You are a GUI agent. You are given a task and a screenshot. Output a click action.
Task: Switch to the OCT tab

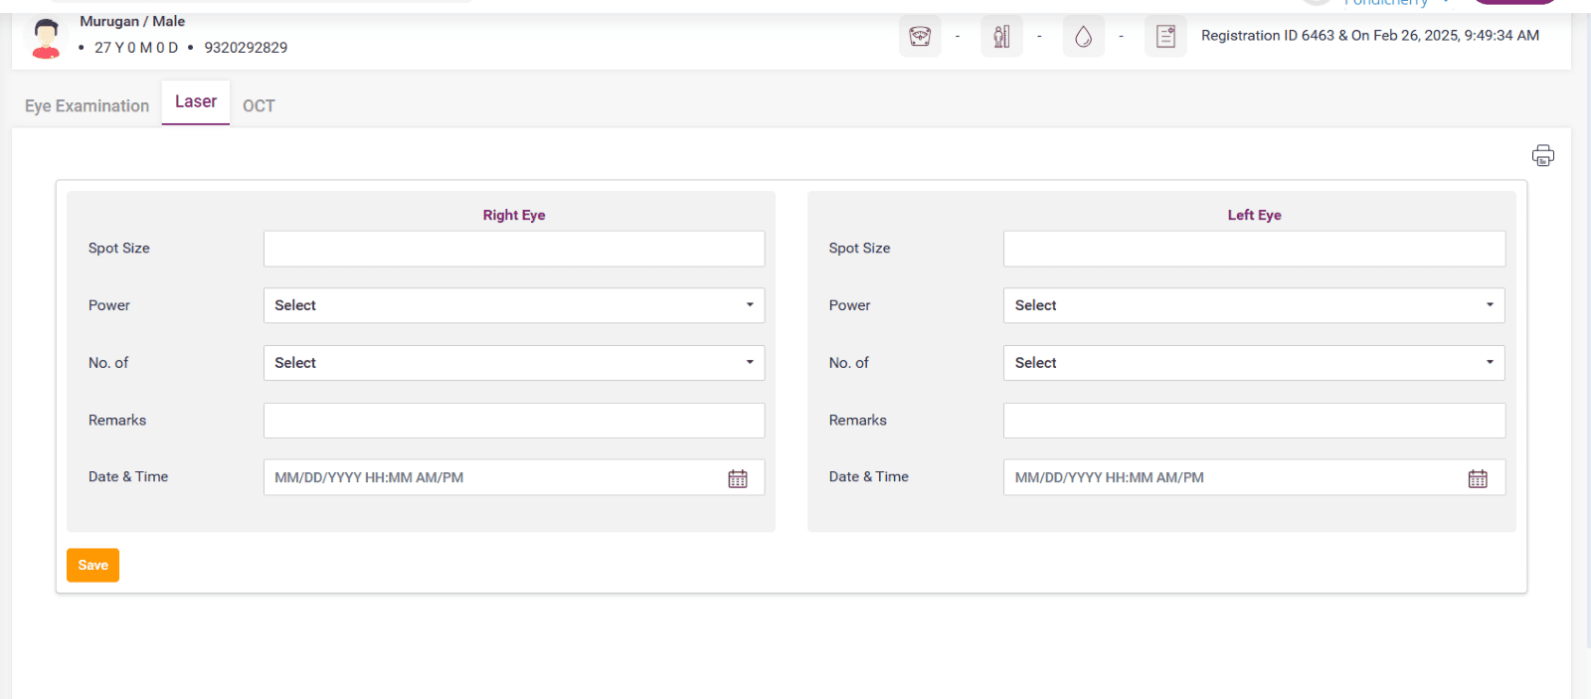coord(259,105)
